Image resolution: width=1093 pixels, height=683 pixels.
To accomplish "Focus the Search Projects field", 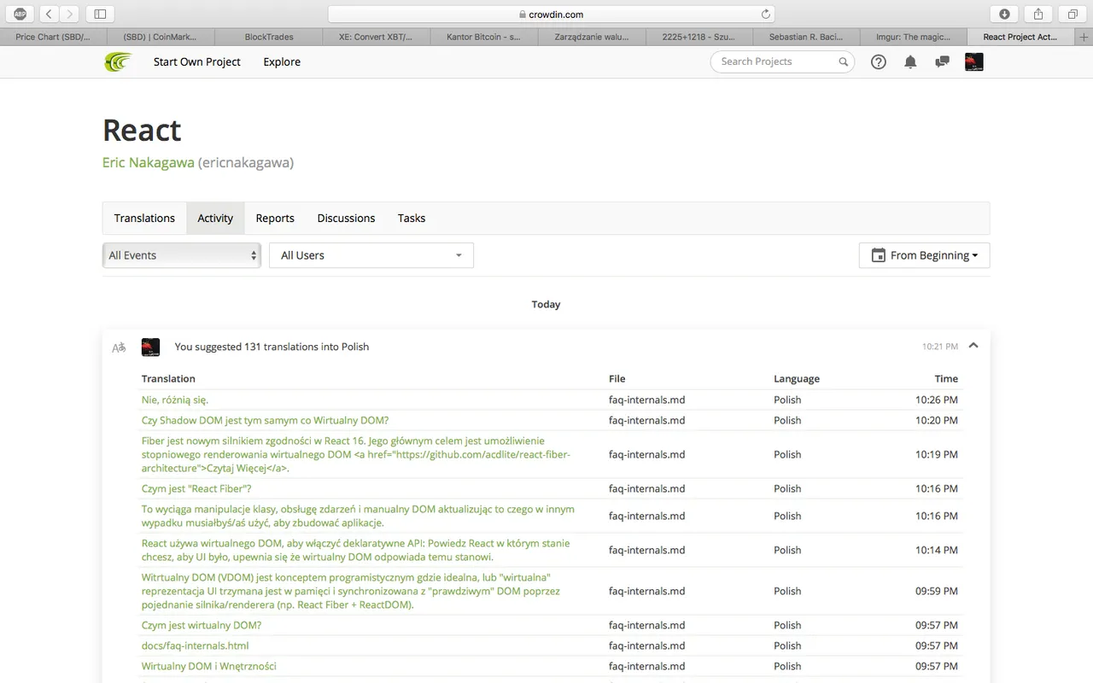I will [782, 61].
